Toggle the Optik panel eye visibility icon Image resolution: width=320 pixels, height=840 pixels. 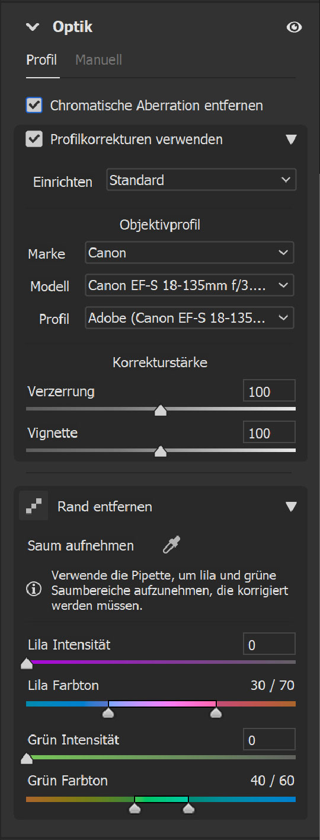[x=295, y=27]
